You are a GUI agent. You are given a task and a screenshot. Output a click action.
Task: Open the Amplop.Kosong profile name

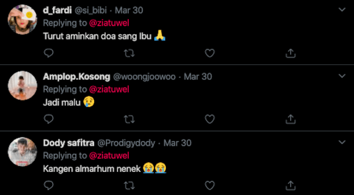pyautogui.click(x=76, y=77)
